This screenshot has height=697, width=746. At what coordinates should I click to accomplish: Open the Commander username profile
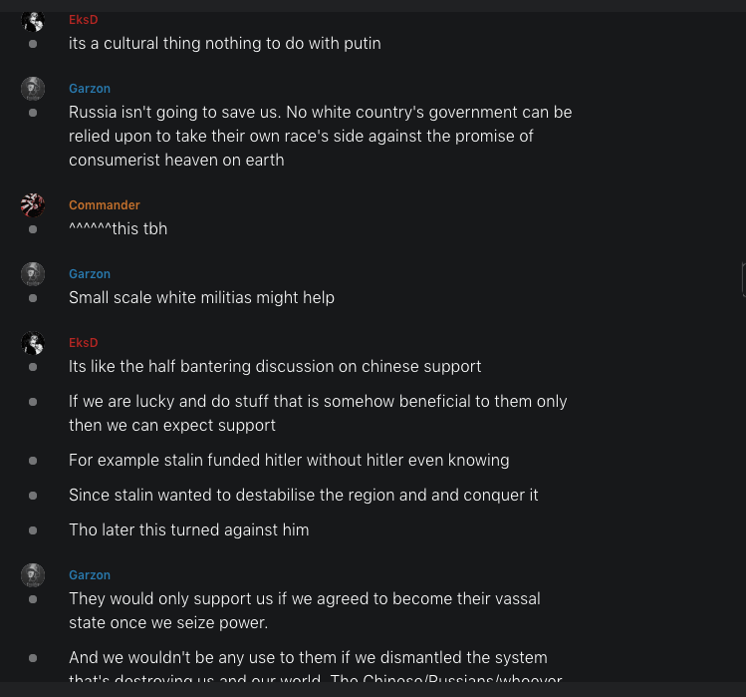104,205
